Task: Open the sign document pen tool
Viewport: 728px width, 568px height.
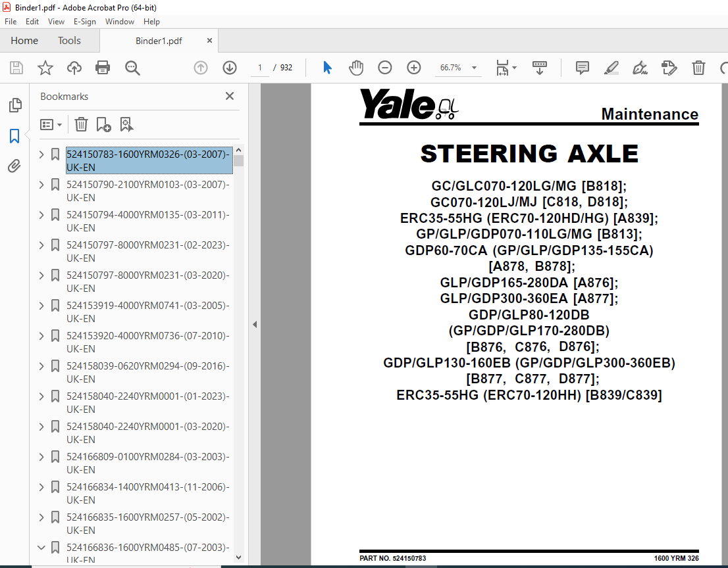Action: [x=640, y=68]
